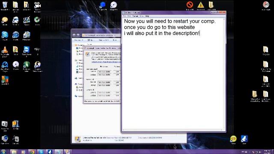Select the gold V desktop shortcut
Viewport: 274px width, 154px height.
tap(5, 21)
